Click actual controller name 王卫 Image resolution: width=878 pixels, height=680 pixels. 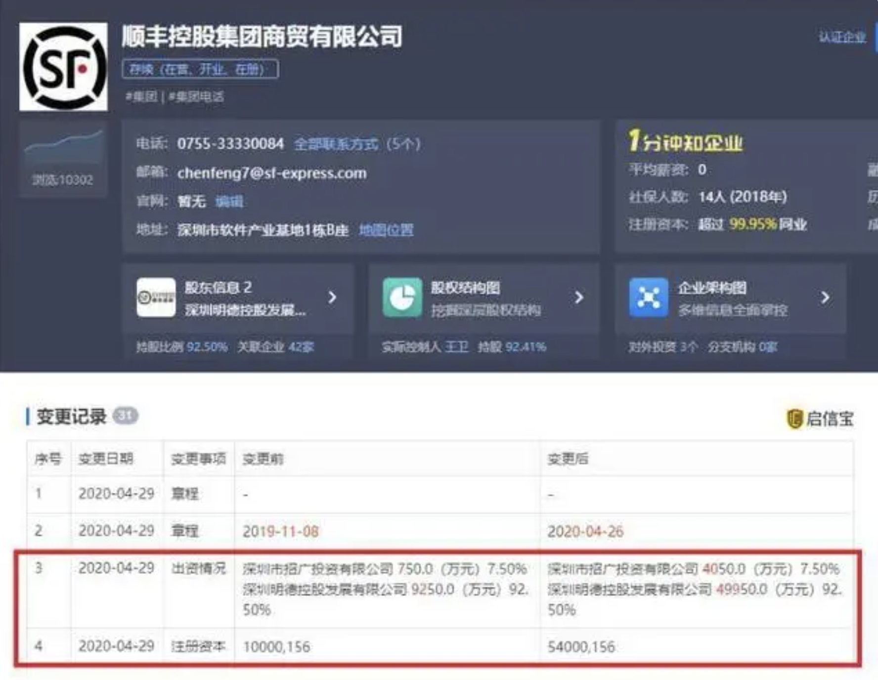coord(456,347)
